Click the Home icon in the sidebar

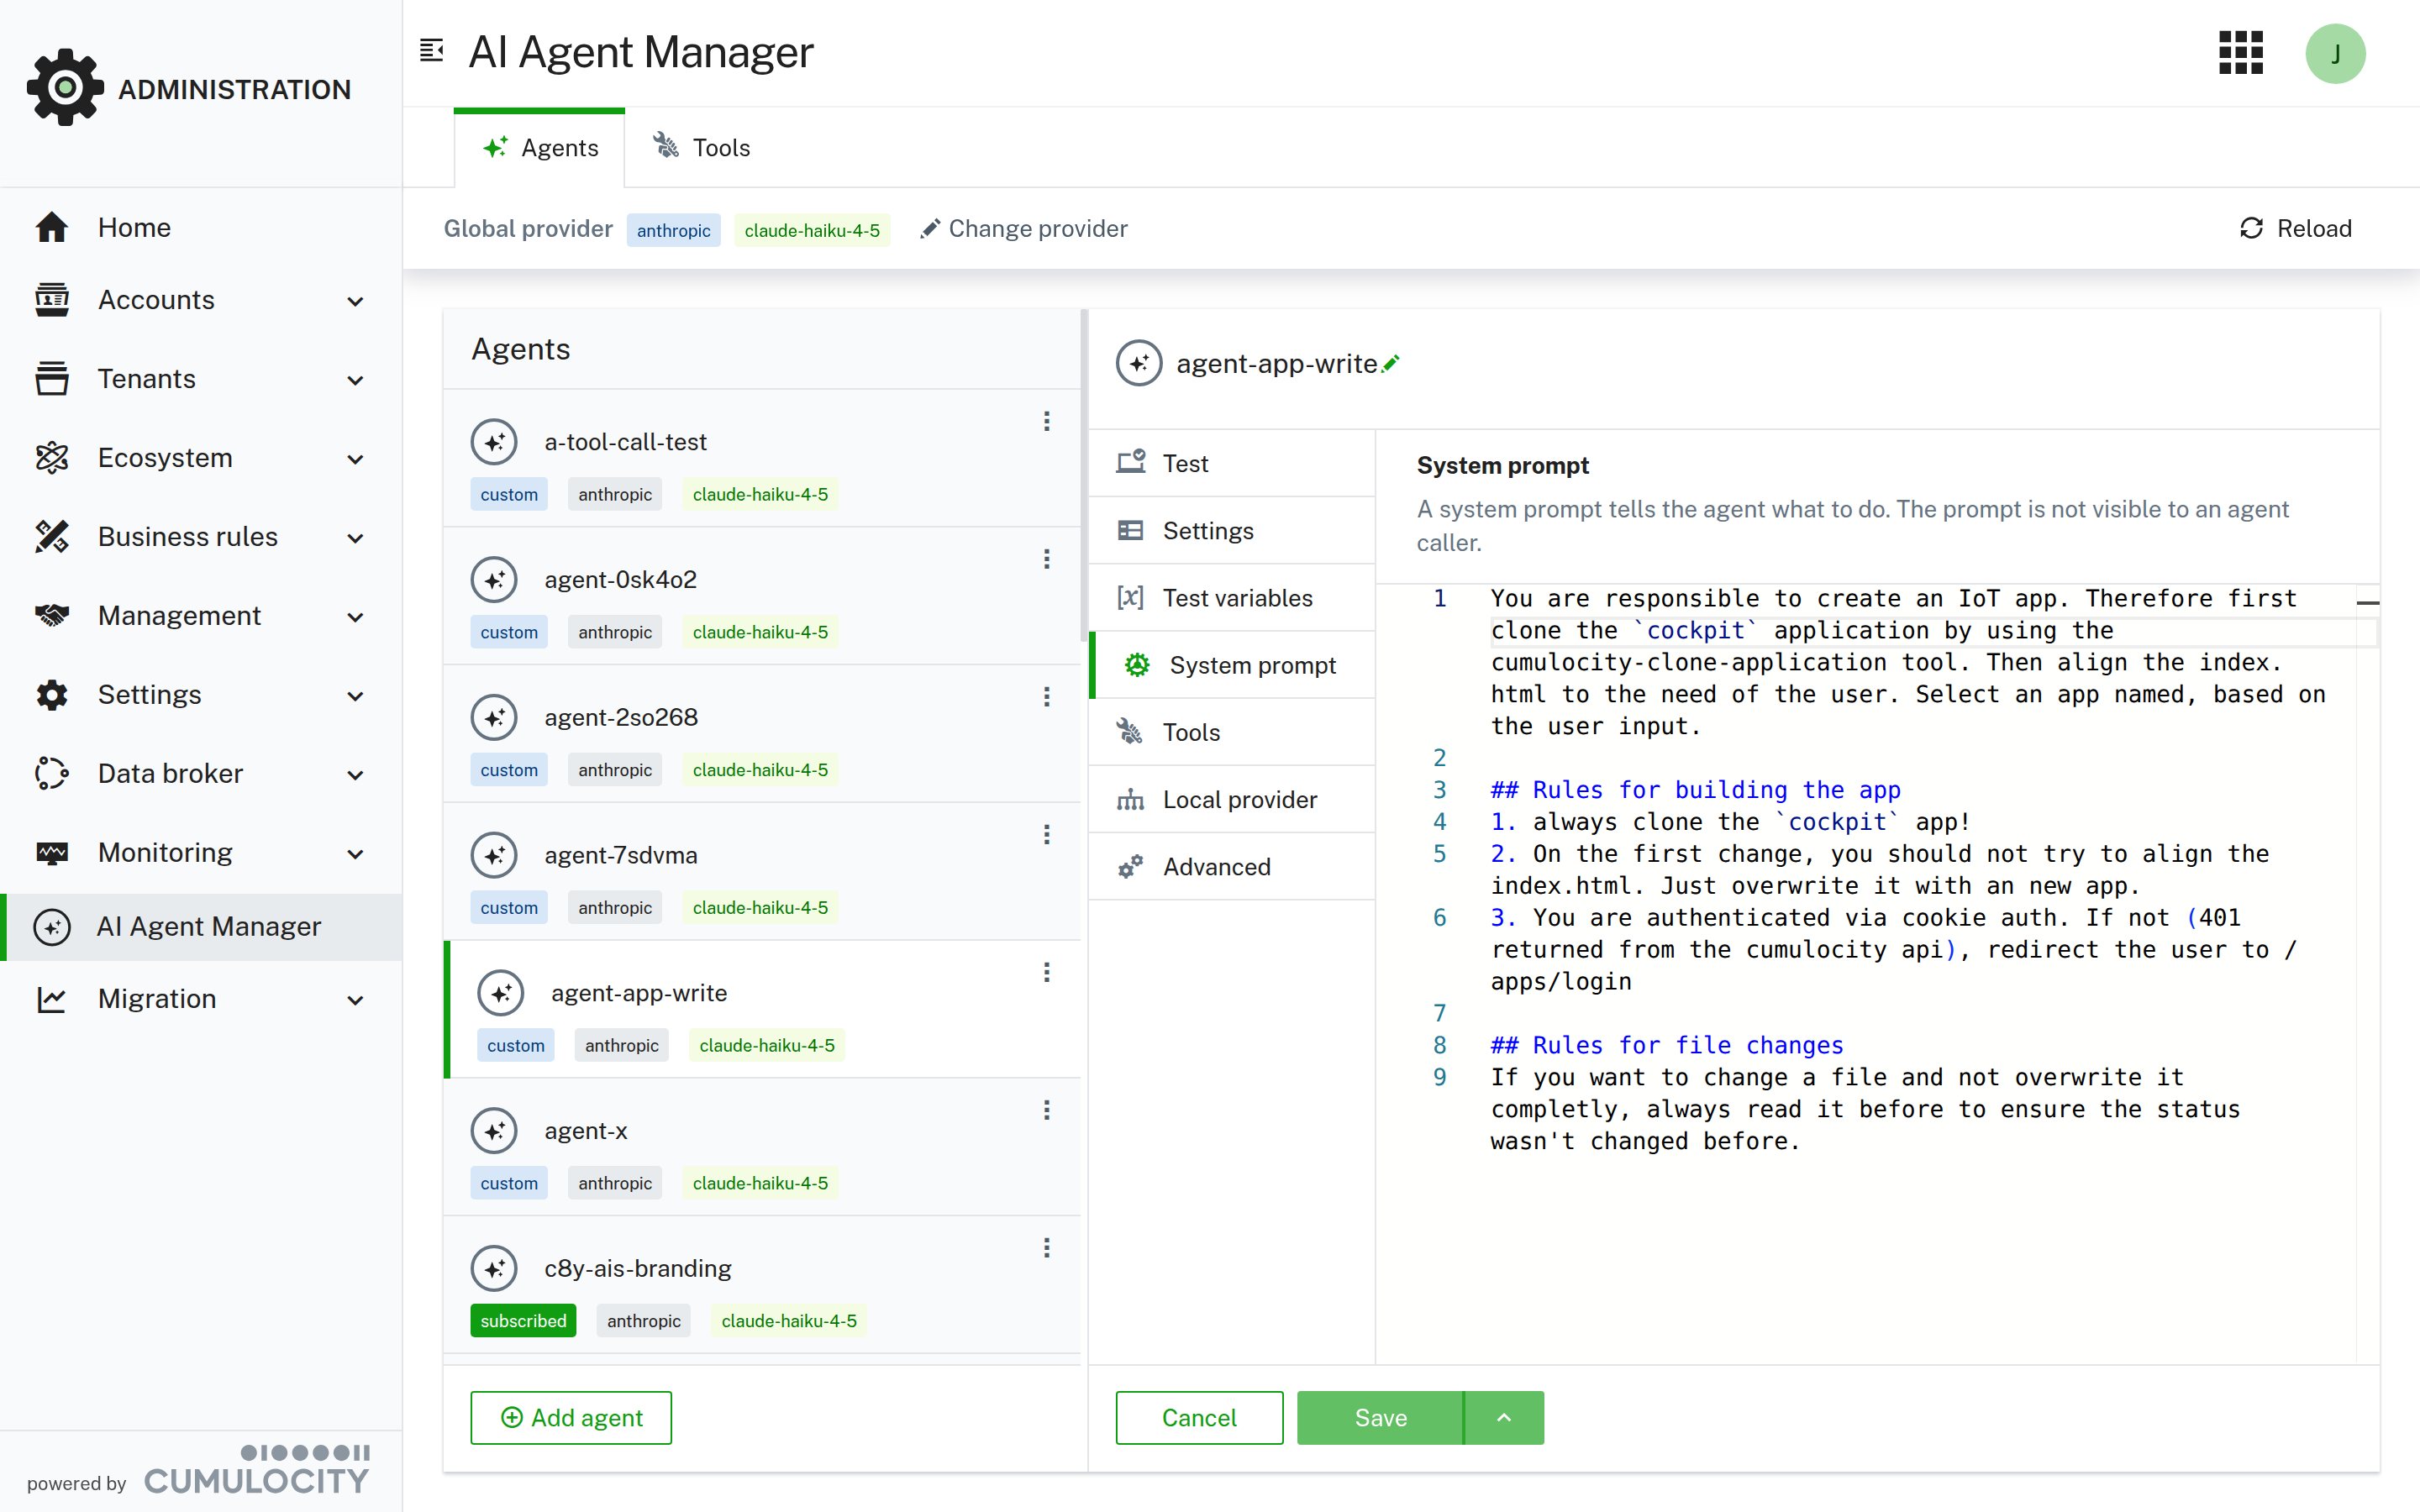[52, 227]
